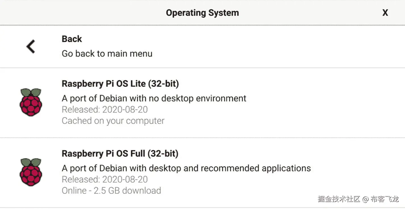Click the raspberry logo beside OS Lite
Screen dimensions: 405x209
[31, 102]
